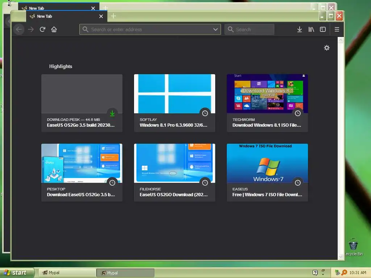Screen dimensions: 371x278
Task: Open the Windows 7 ISO File Download thumbnail
Action: click(x=267, y=163)
